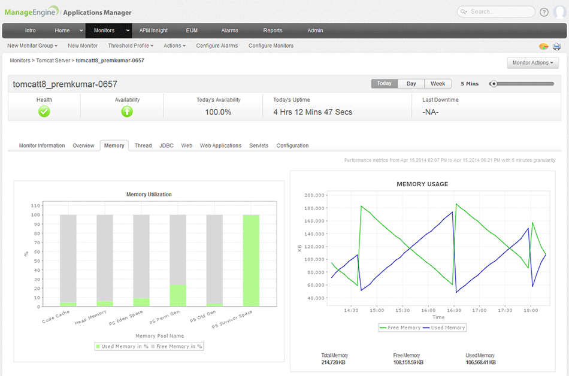Expand the Monitors menu arrow

click(128, 31)
